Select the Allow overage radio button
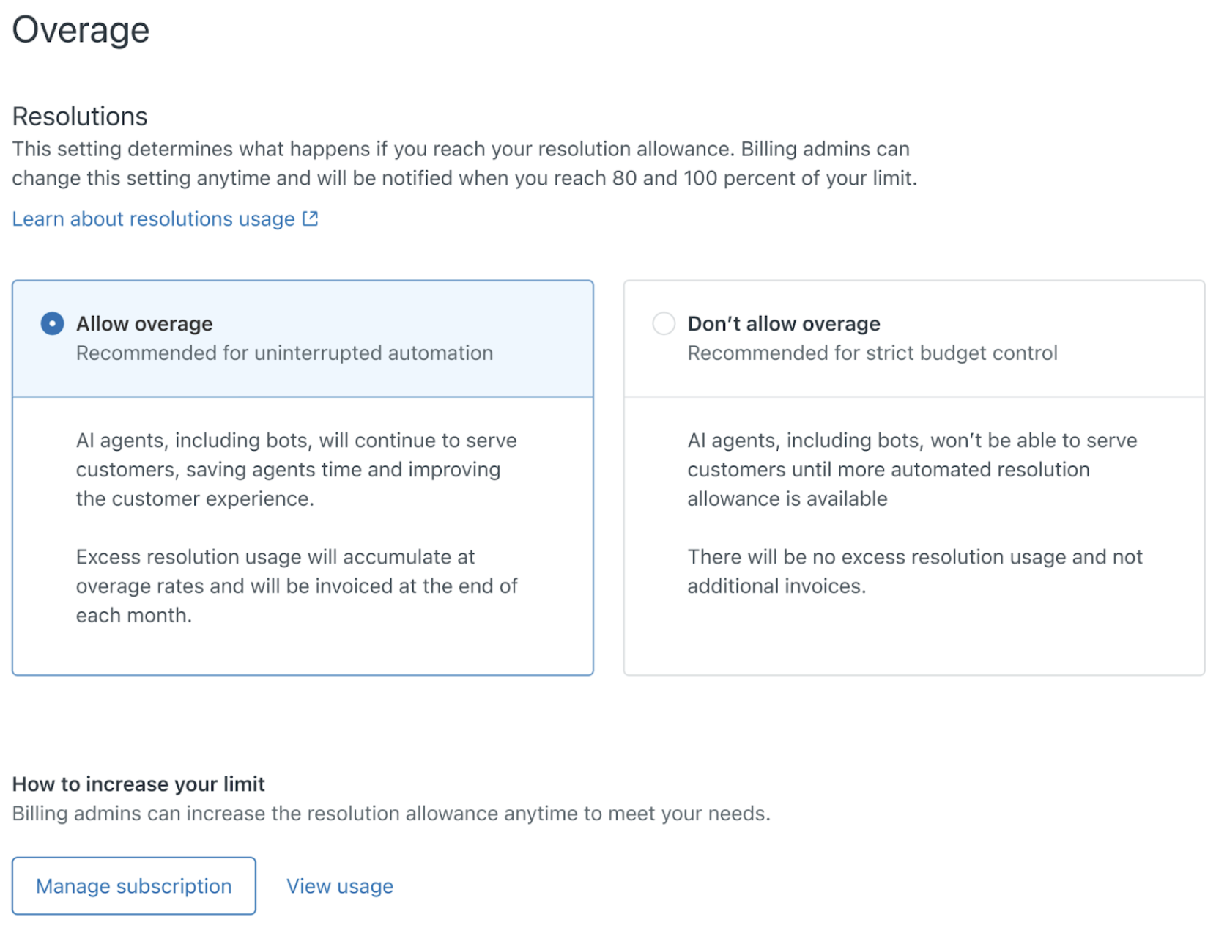Screen dimensions: 1216x928 52,323
